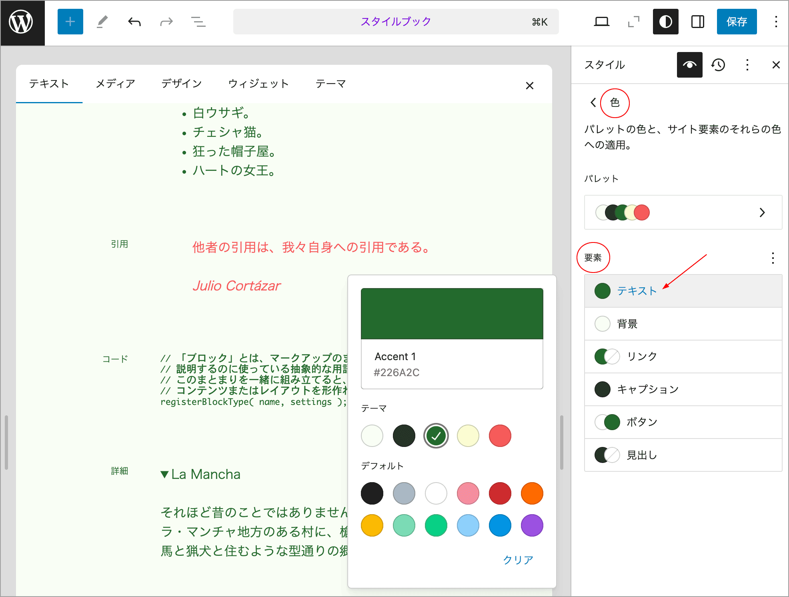The height and width of the screenshot is (597, 789).
Task: Choose the red theme color swatch
Action: (x=500, y=436)
